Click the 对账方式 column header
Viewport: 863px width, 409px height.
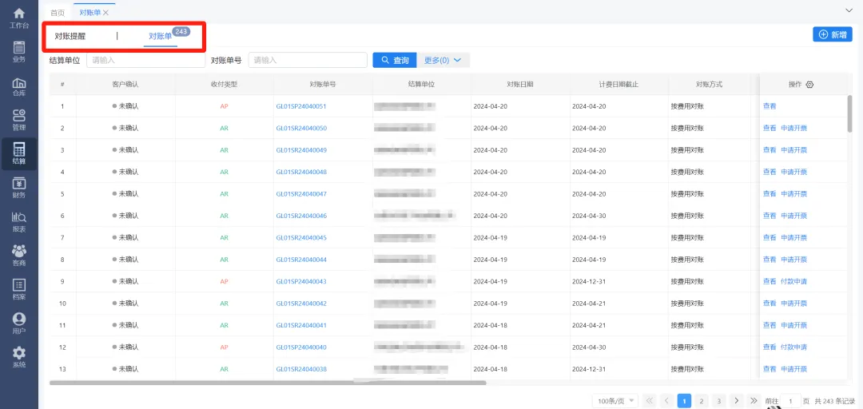tap(709, 85)
